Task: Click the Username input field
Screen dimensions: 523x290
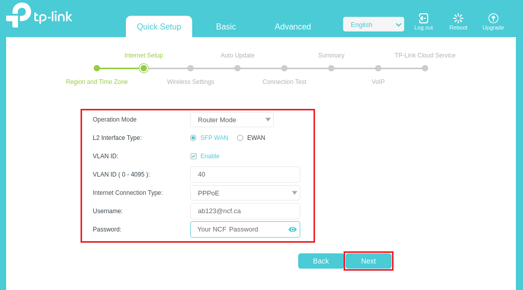Action: (x=245, y=211)
